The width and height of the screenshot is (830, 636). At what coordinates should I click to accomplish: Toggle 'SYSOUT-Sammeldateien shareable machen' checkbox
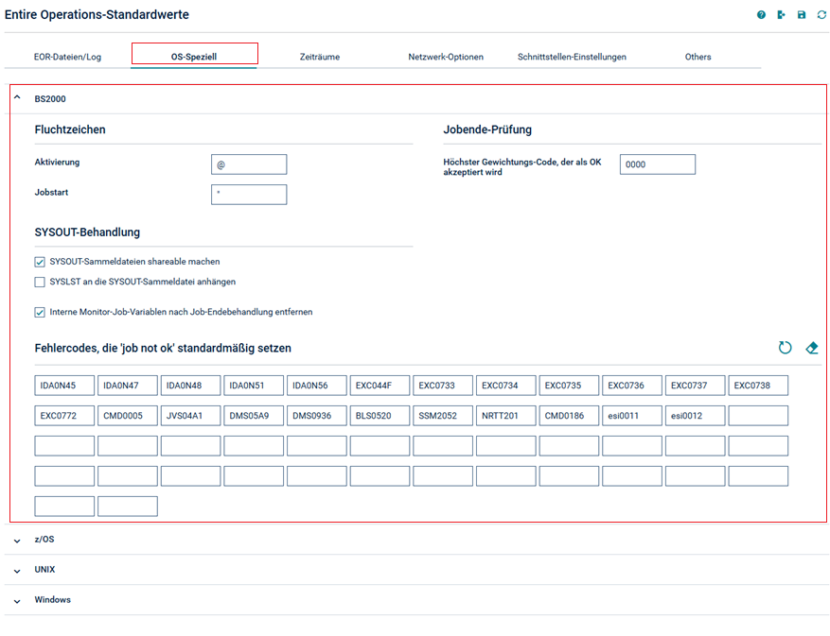tap(40, 262)
